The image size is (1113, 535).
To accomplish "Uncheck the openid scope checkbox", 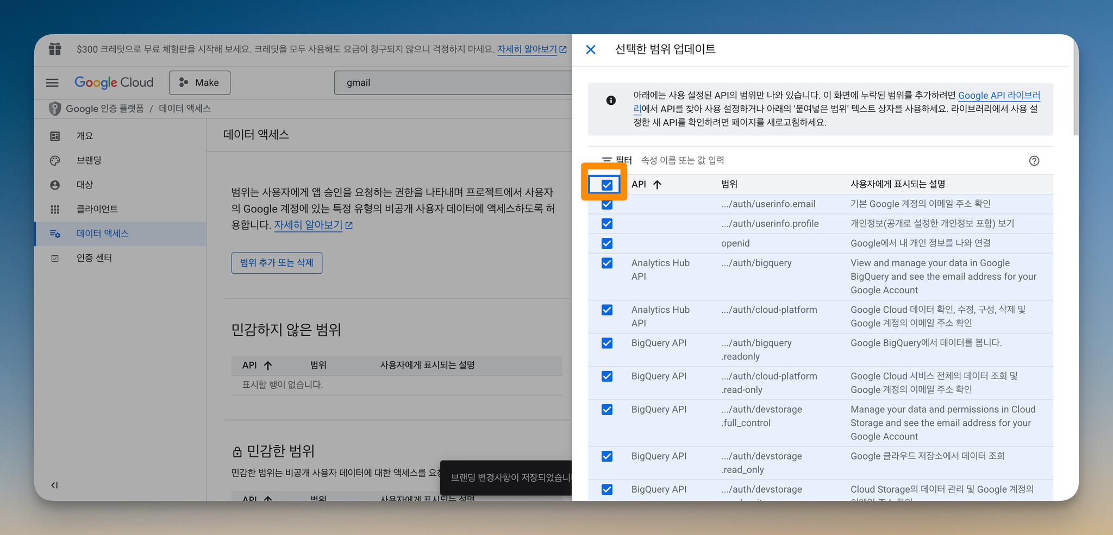I will 607,243.
